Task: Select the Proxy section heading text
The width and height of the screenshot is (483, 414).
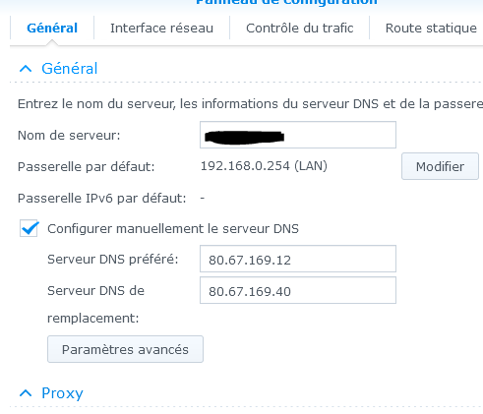Action: [x=62, y=393]
